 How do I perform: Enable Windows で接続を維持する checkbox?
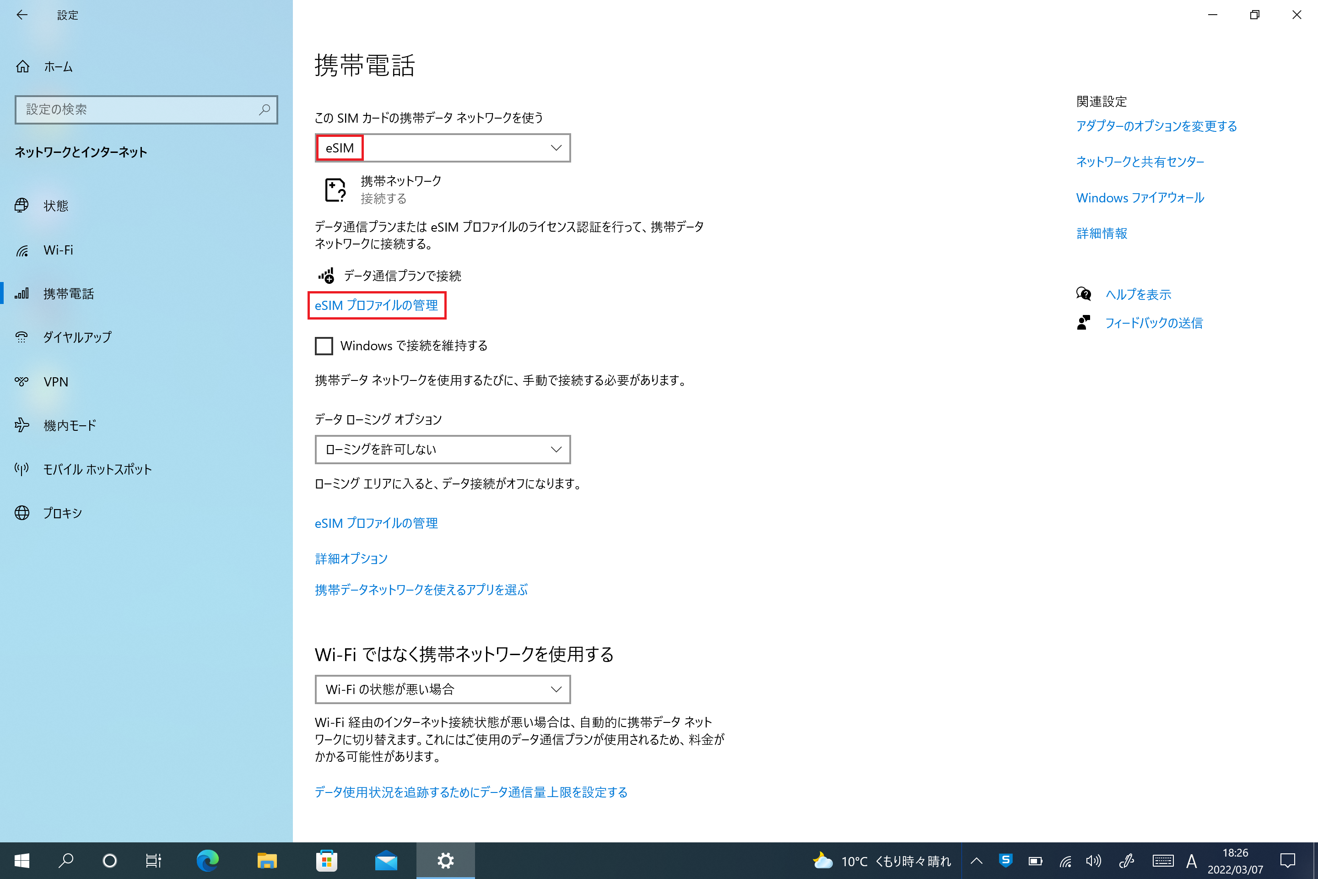click(324, 346)
